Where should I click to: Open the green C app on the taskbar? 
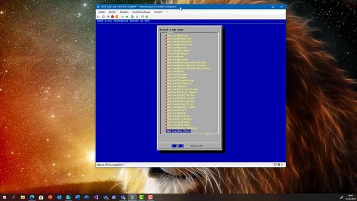141,197
